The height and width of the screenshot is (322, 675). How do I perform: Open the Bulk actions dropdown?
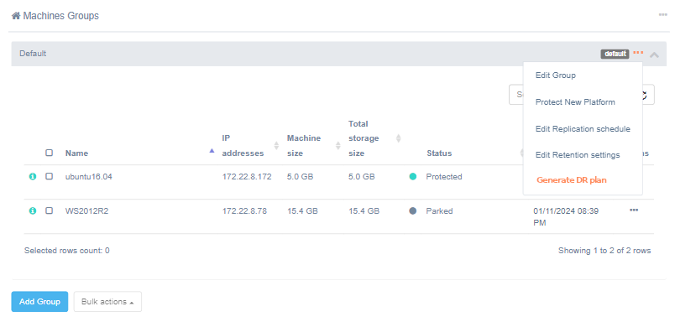107,302
